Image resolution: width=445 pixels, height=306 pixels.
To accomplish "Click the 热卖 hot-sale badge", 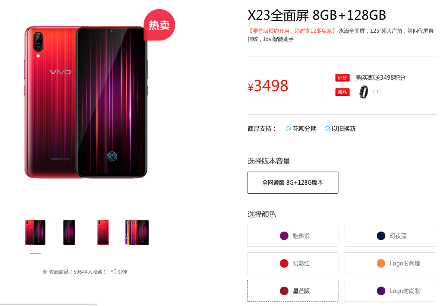I will (x=159, y=25).
